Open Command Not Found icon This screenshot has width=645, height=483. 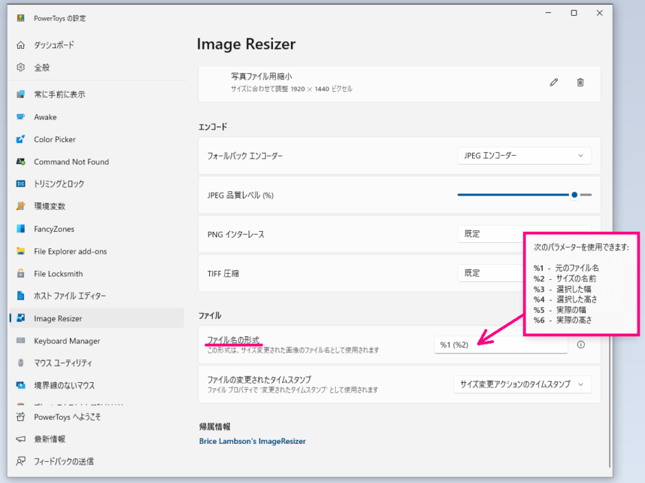[x=21, y=162]
